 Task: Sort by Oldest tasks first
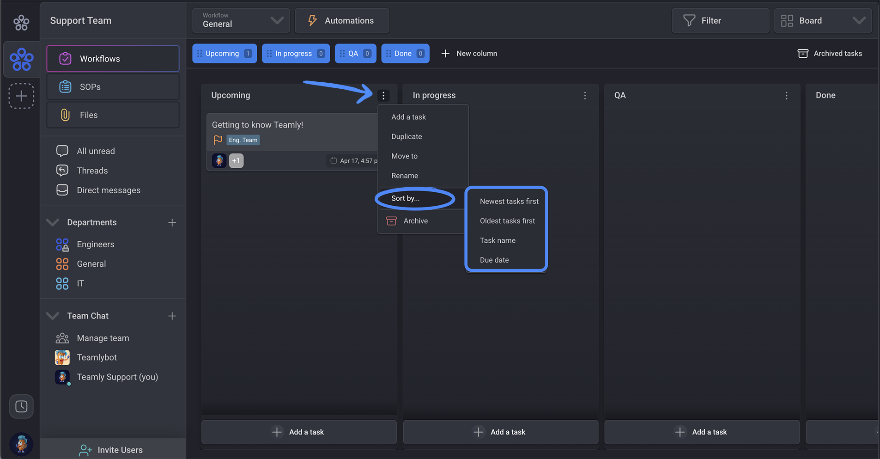coord(507,221)
